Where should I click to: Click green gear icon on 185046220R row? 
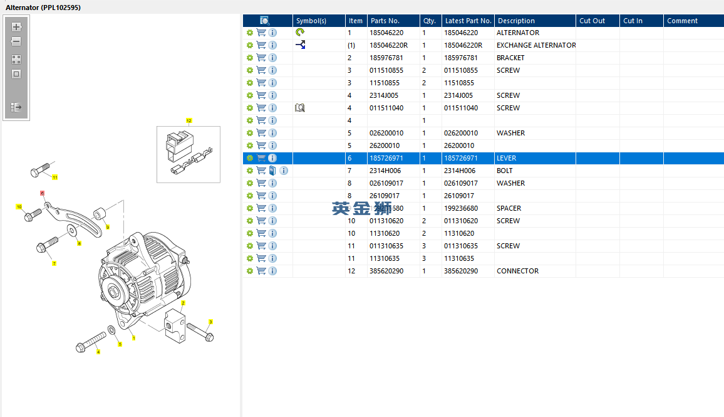tap(250, 45)
